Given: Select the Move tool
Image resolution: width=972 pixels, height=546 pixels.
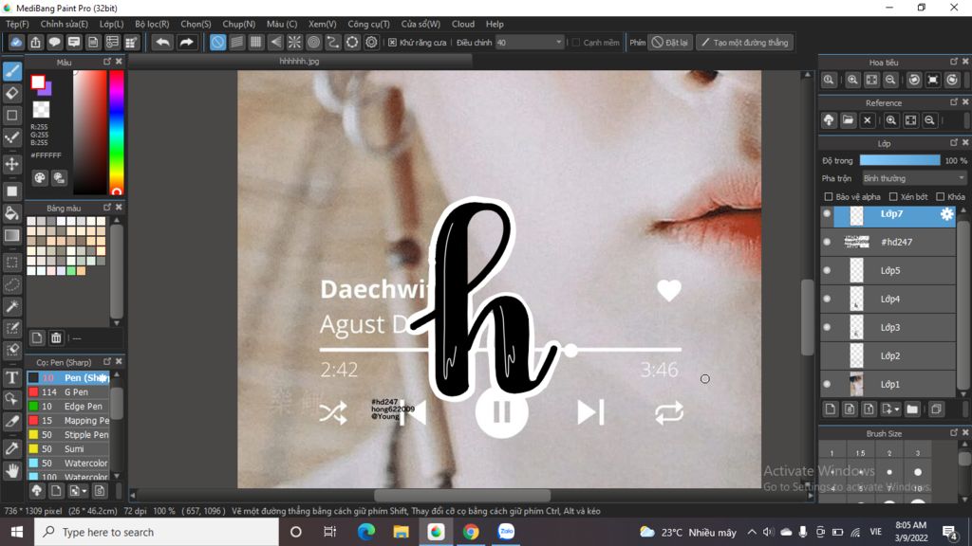Looking at the screenshot, I should (x=12, y=164).
